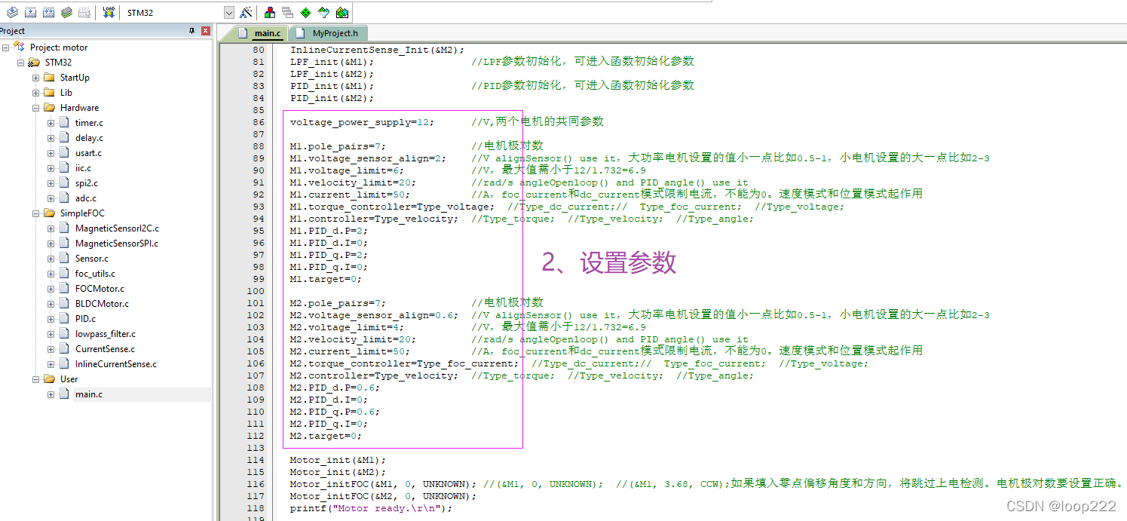
Task: Select CurrentSense.c in the project tree
Action: point(105,349)
